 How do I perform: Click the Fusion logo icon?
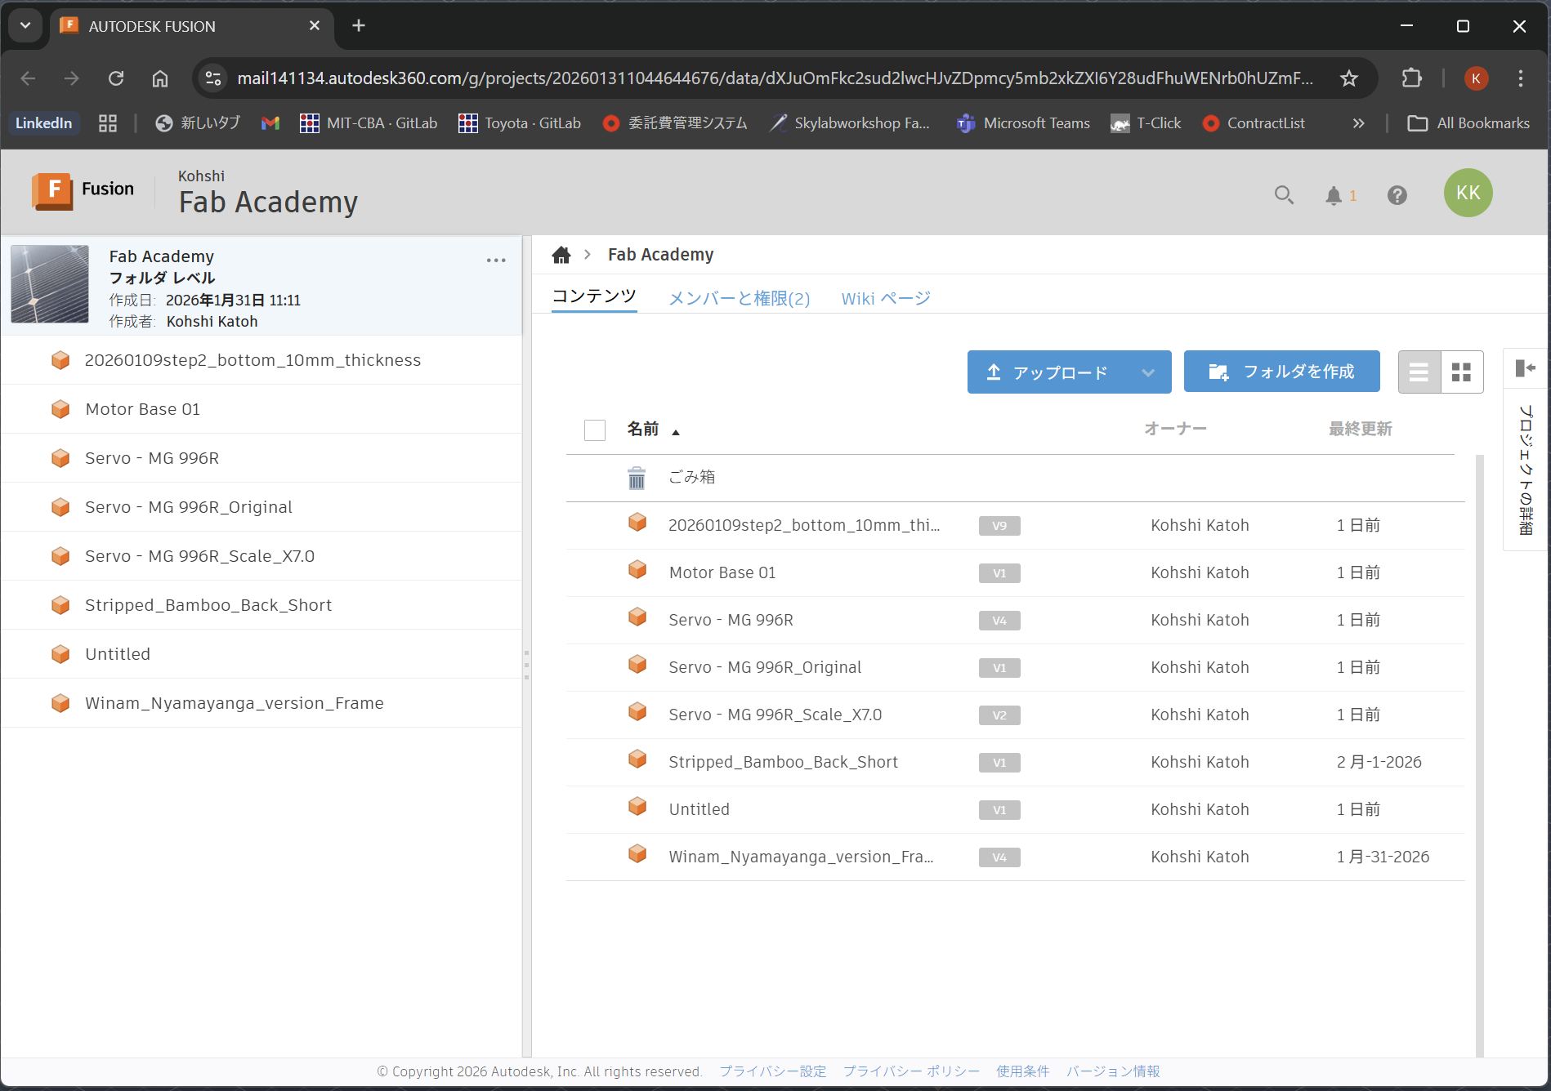52,189
